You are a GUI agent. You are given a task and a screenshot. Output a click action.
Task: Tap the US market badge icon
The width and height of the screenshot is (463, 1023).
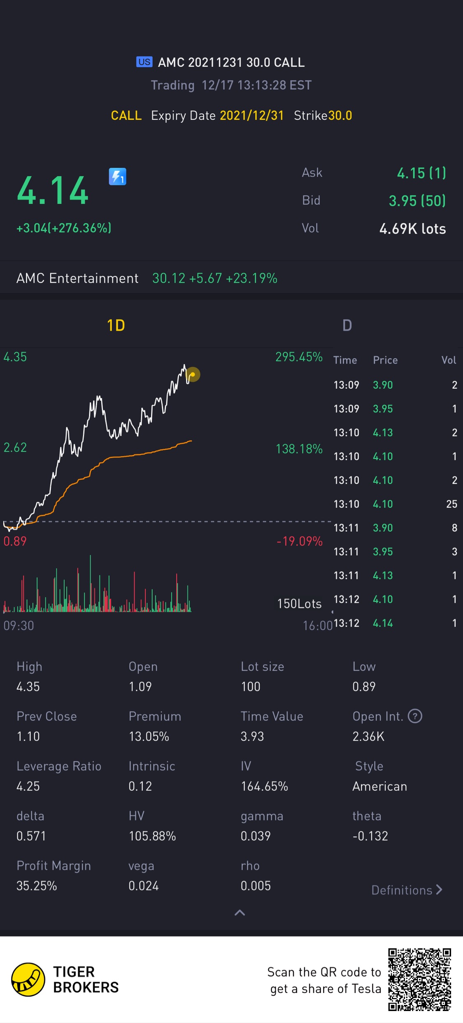144,62
